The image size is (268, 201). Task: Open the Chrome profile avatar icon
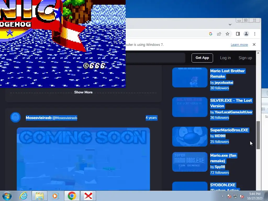click(246, 34)
